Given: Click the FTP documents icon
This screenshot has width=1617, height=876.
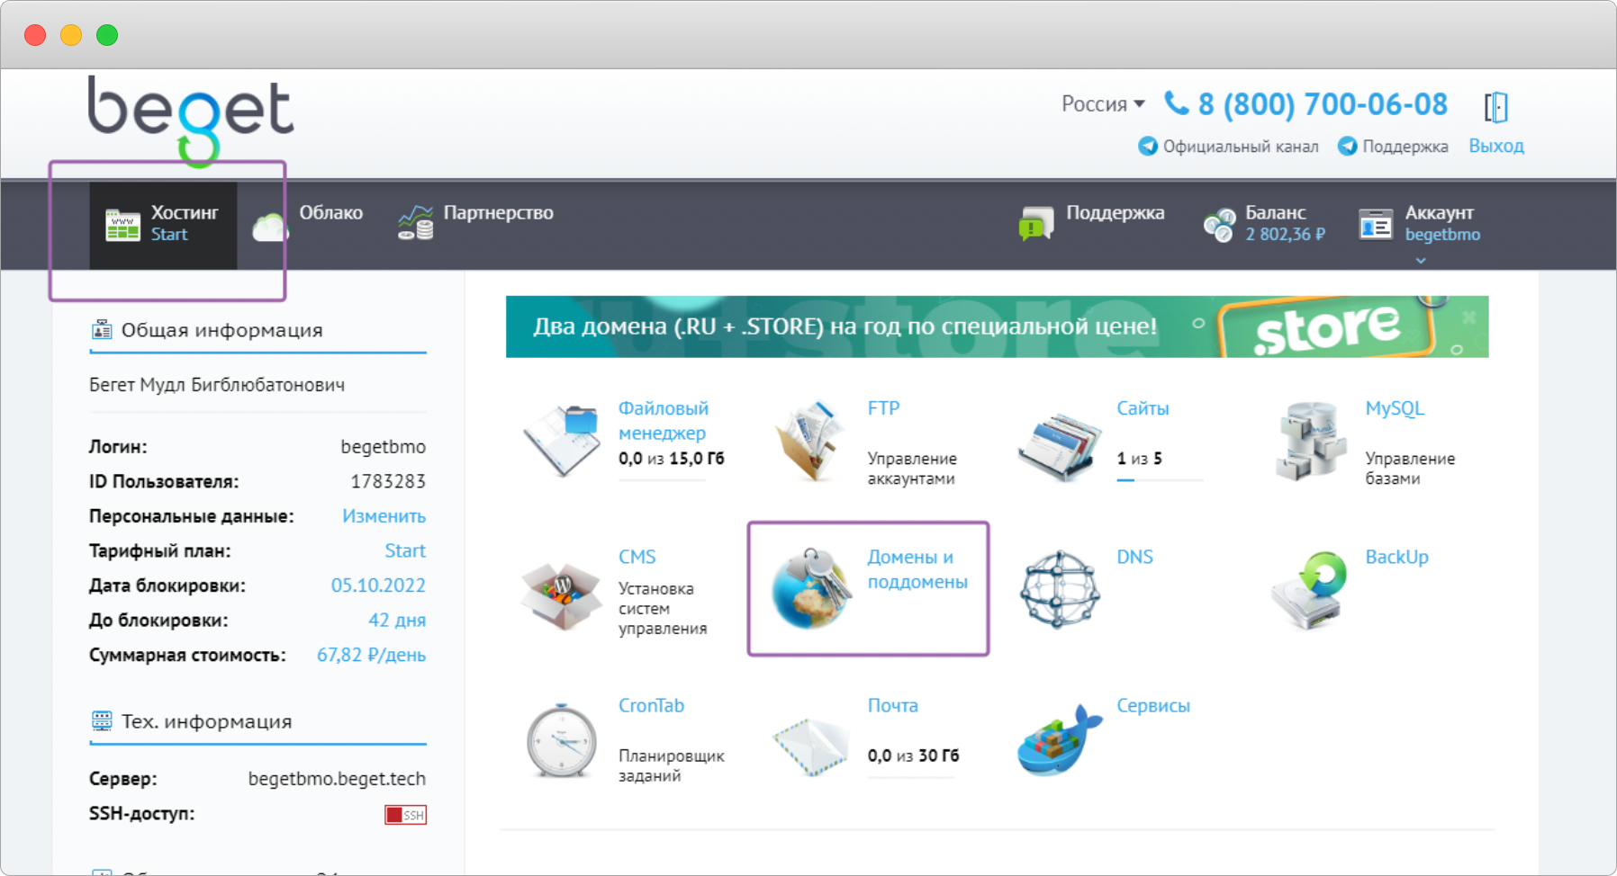Looking at the screenshot, I should point(810,440).
